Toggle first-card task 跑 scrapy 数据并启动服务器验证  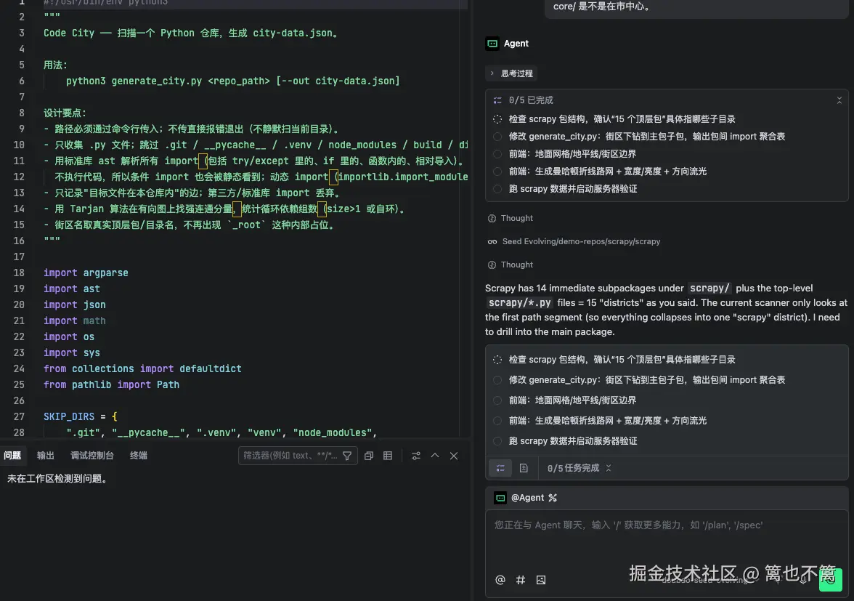pyautogui.click(x=497, y=189)
